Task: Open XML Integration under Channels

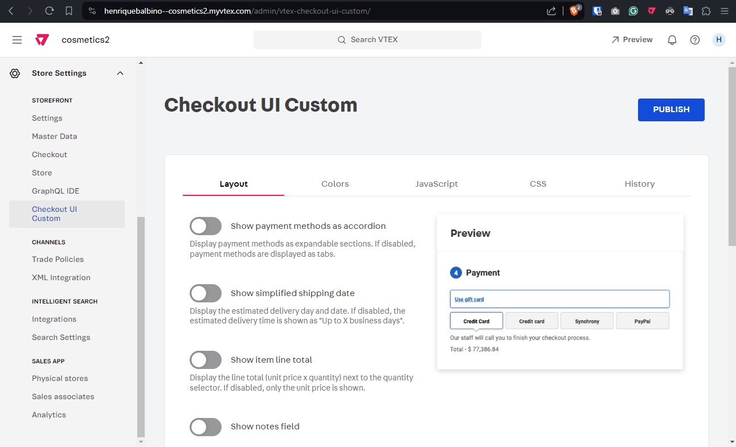Action: point(62,278)
